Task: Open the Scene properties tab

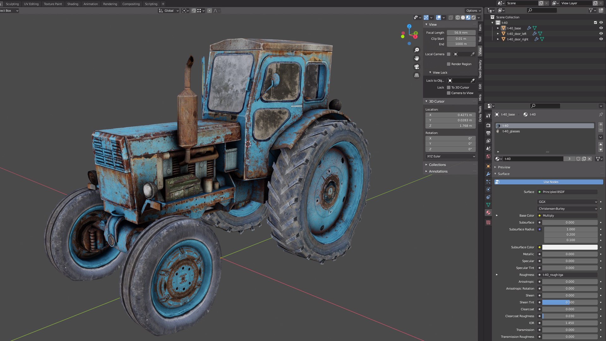Action: pyautogui.click(x=488, y=148)
